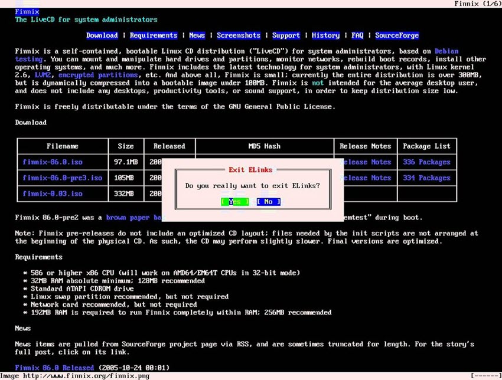This screenshot has height=380, width=502.
Task: Click the '32MB RAM absolute minimum' requirement line
Action: (118, 281)
